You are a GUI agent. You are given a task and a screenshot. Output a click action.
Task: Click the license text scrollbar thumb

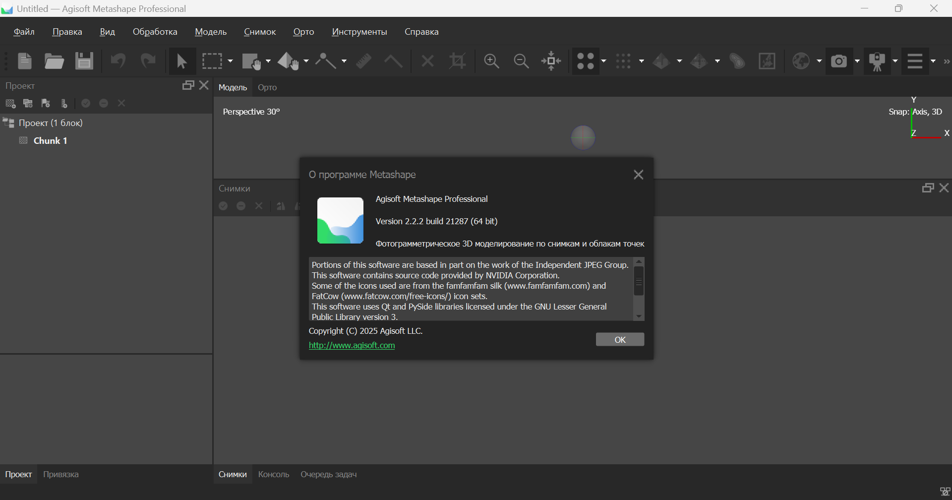[x=639, y=281]
